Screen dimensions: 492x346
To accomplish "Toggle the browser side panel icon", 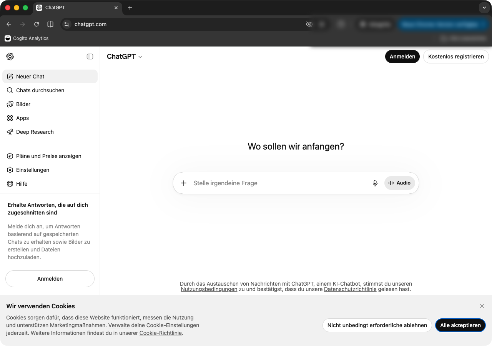I will point(50,24).
